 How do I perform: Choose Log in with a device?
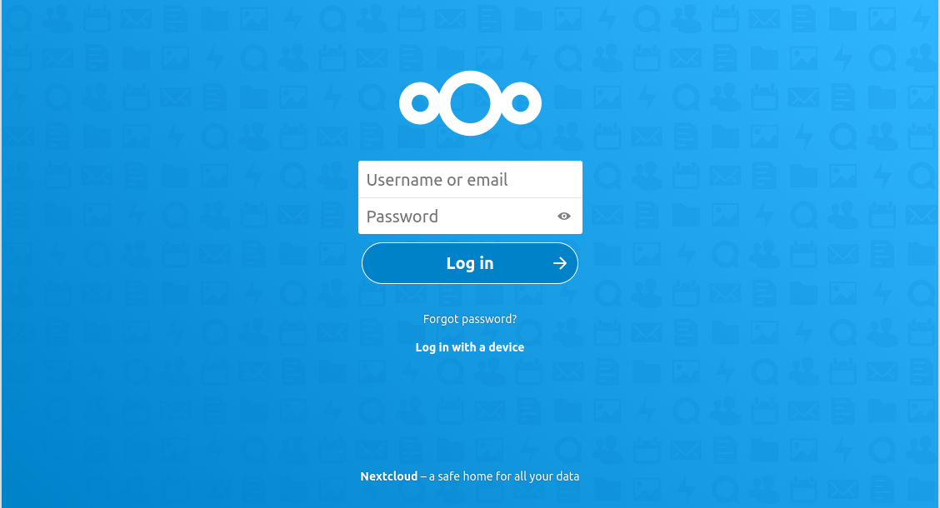click(x=470, y=347)
